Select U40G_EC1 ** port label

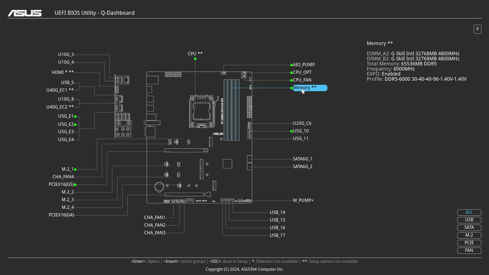(60, 90)
